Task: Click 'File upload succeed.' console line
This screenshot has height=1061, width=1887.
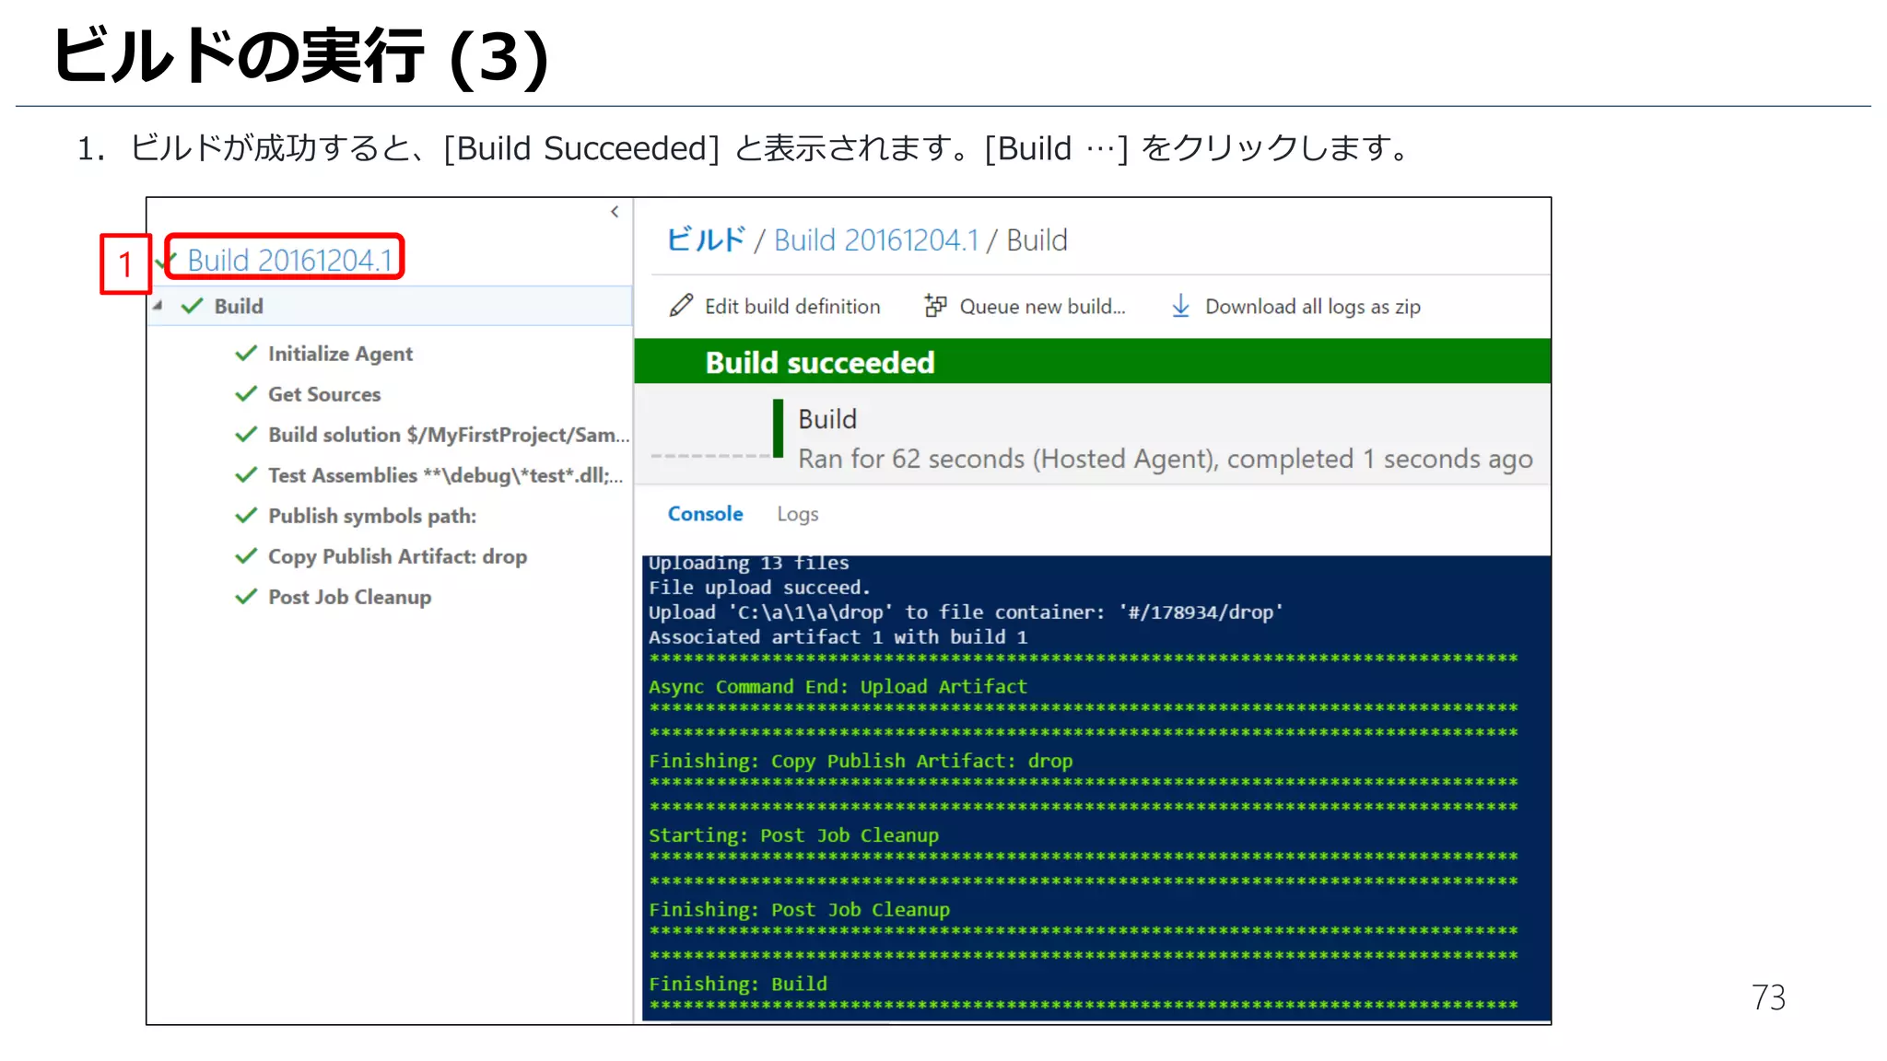Action: (x=759, y=588)
